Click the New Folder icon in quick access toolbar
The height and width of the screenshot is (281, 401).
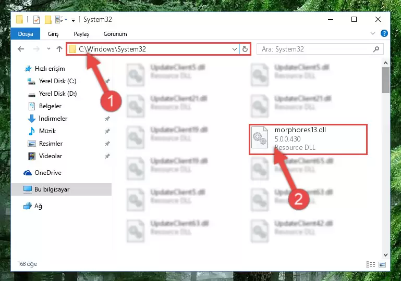click(48, 20)
